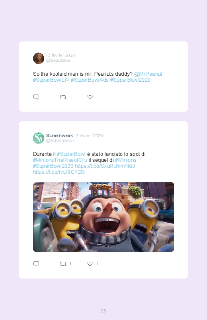Image resolution: width=207 pixels, height=320 pixels.
Task: Open the @BeautBee_ handle
Action: click(59, 61)
